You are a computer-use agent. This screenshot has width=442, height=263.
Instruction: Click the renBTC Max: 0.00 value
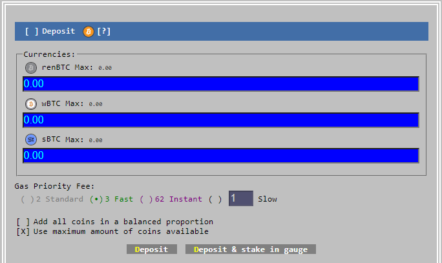[x=105, y=68]
